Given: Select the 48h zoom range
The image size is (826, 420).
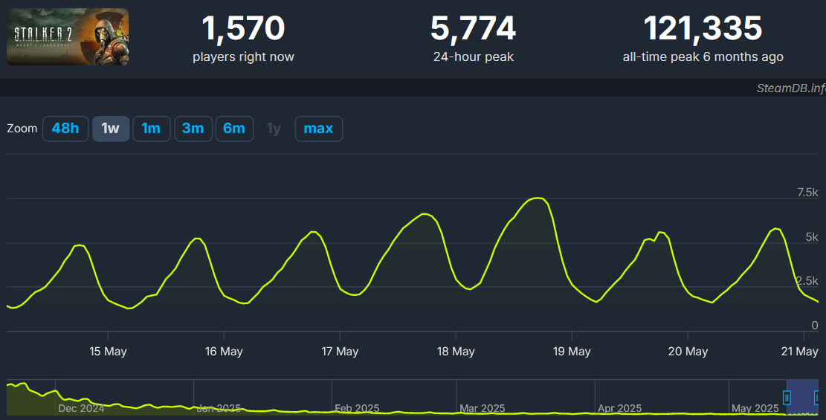Looking at the screenshot, I should point(65,129).
